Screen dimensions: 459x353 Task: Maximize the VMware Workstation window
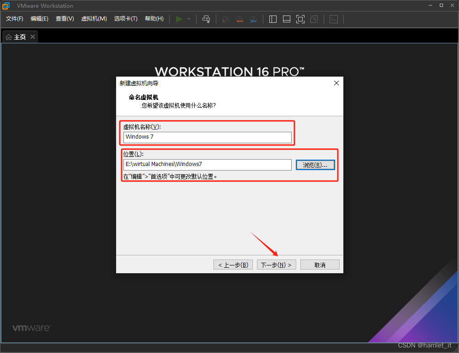pyautogui.click(x=441, y=5)
